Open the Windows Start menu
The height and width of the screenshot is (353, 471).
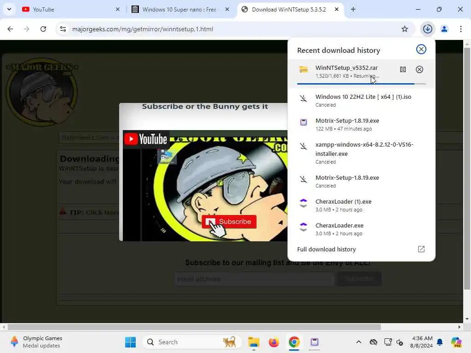130,342
